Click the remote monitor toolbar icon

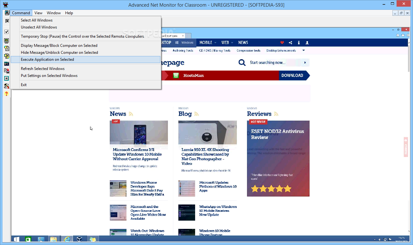point(7,41)
